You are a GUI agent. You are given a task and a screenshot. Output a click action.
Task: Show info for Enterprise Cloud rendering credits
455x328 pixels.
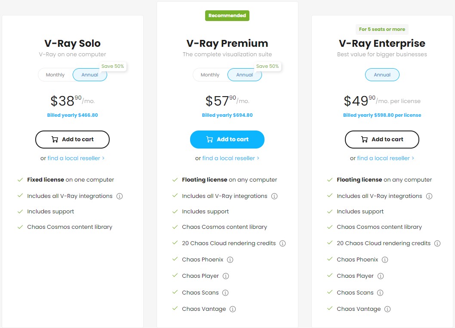click(437, 243)
